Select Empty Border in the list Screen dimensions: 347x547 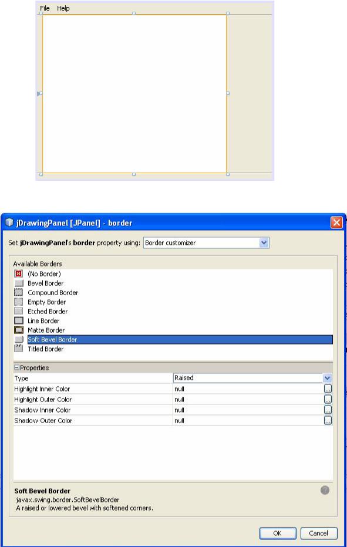(46, 302)
